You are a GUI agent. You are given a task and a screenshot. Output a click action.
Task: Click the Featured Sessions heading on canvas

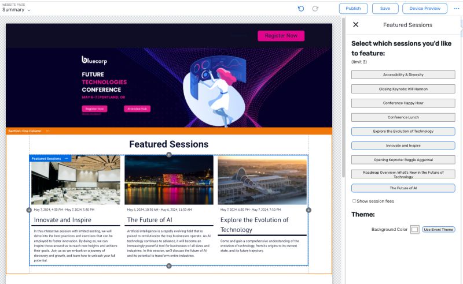pos(169,144)
